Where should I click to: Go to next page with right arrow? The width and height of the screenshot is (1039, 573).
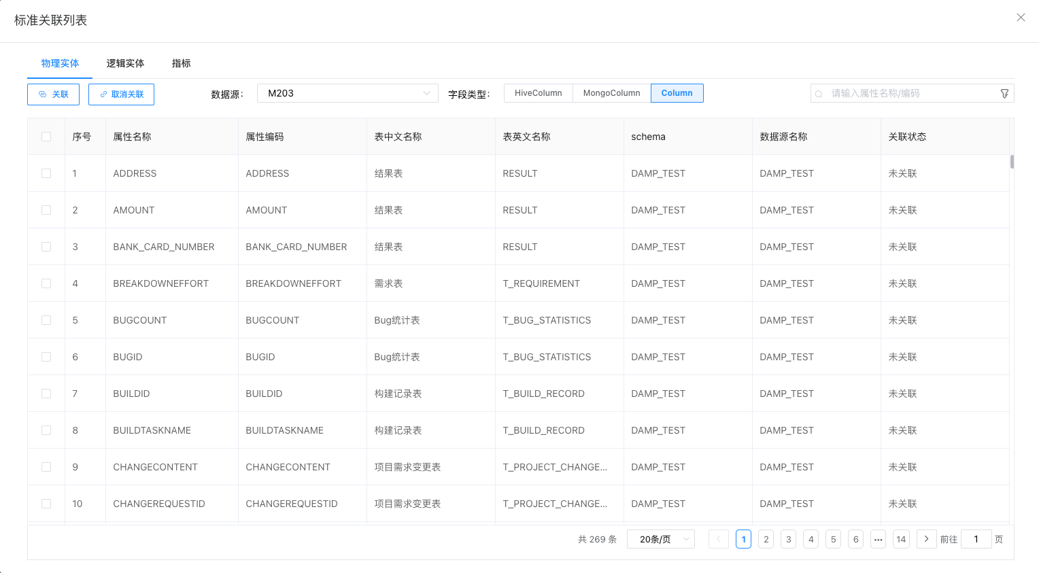click(x=926, y=539)
